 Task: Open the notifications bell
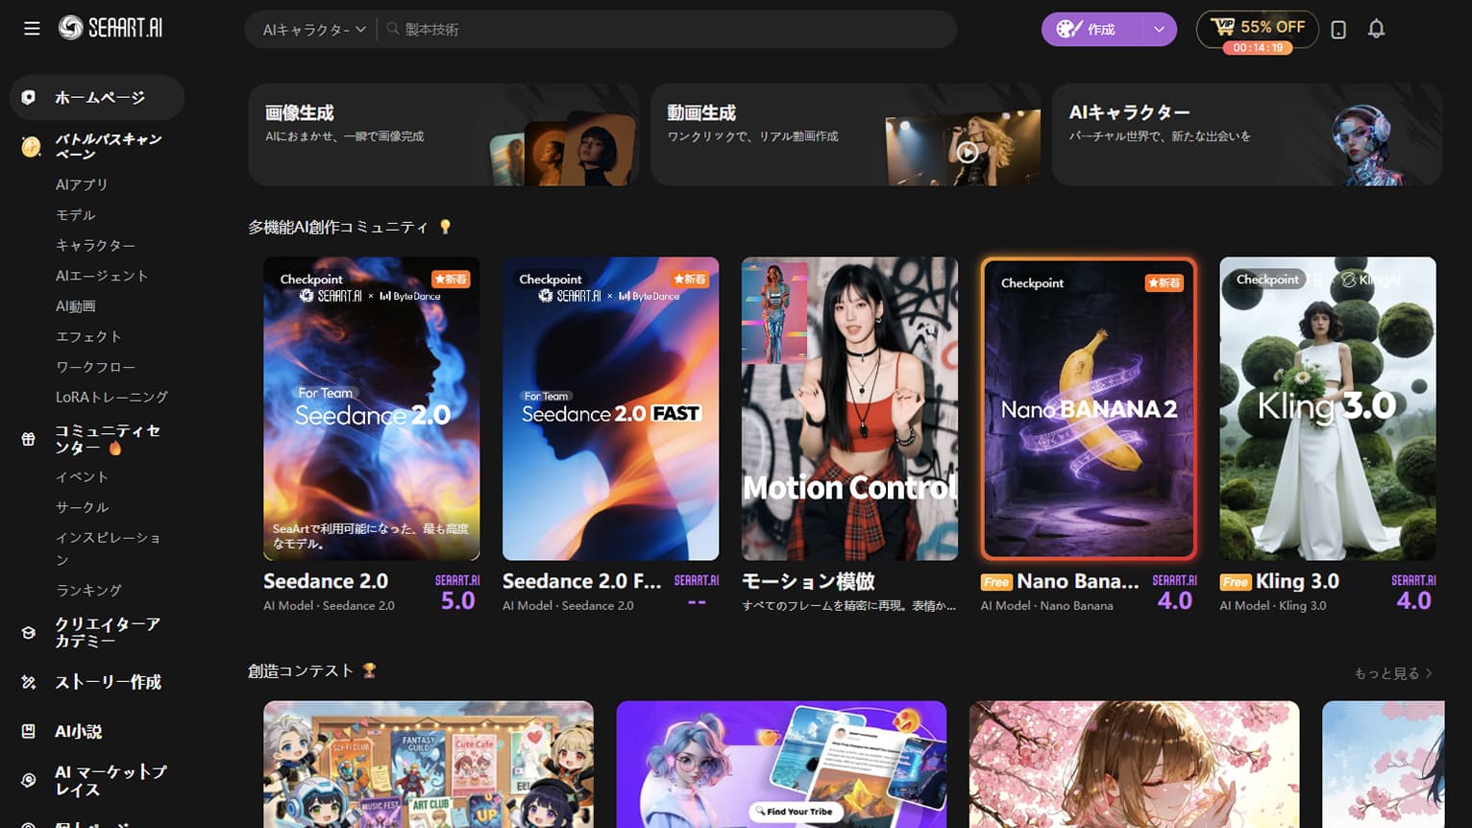pos(1376,29)
